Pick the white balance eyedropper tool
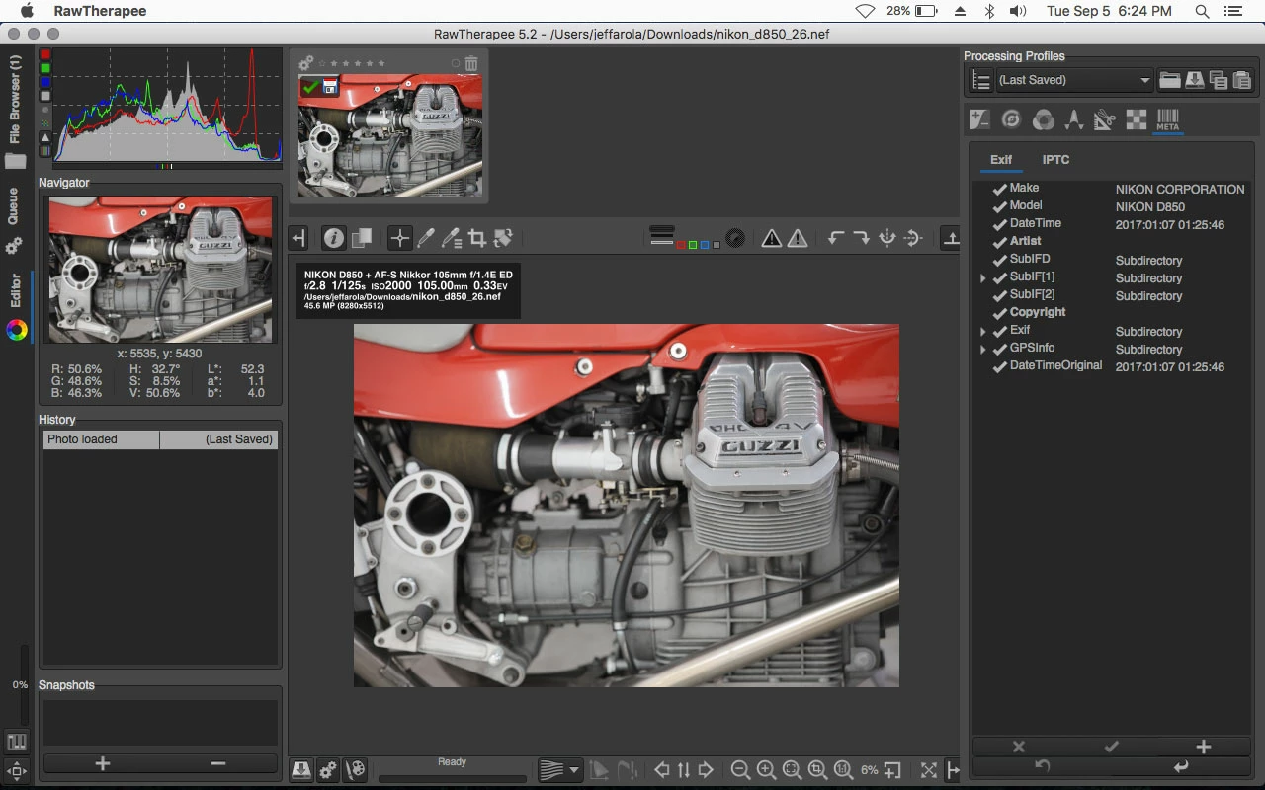Image resolution: width=1265 pixels, height=790 pixels. [x=426, y=238]
